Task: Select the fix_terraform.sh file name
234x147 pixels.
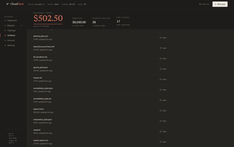Action: (40, 57)
